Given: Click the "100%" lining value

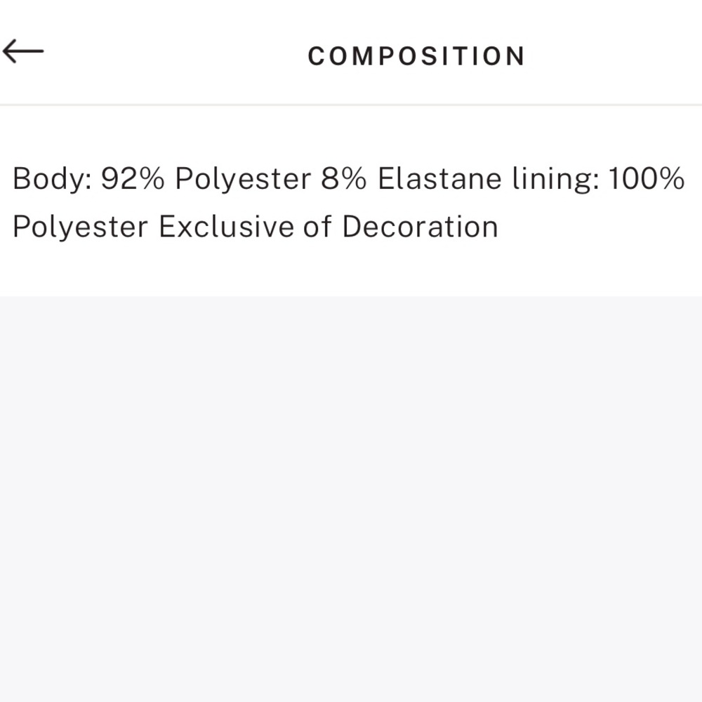Looking at the screenshot, I should [x=646, y=179].
